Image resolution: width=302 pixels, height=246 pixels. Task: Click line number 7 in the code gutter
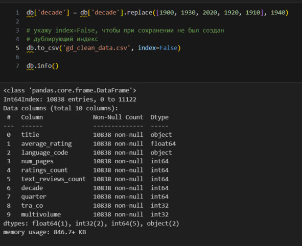[17, 66]
